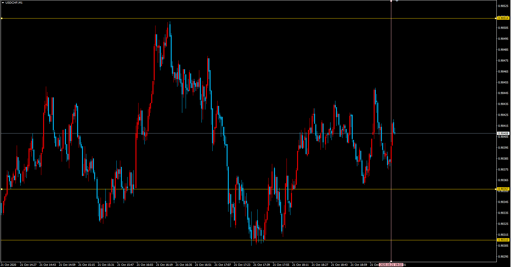Select the 0.90514 yellow price label

point(503,18)
